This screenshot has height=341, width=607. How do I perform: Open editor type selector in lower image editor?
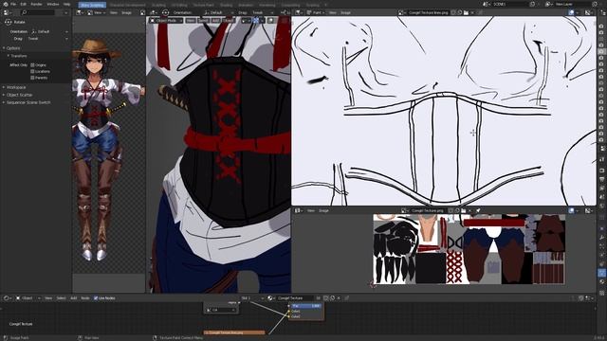[x=298, y=210]
